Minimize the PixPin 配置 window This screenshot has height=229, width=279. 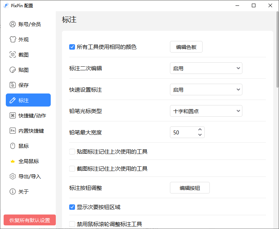point(237,5)
